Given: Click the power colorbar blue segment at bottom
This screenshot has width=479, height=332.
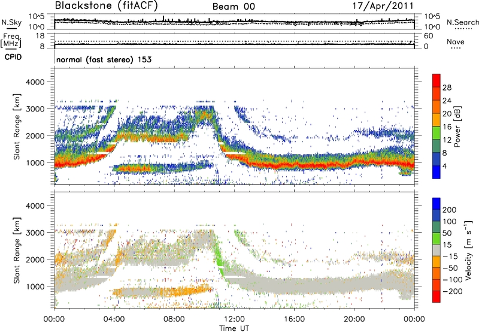Looking at the screenshot, I should pos(436,172).
